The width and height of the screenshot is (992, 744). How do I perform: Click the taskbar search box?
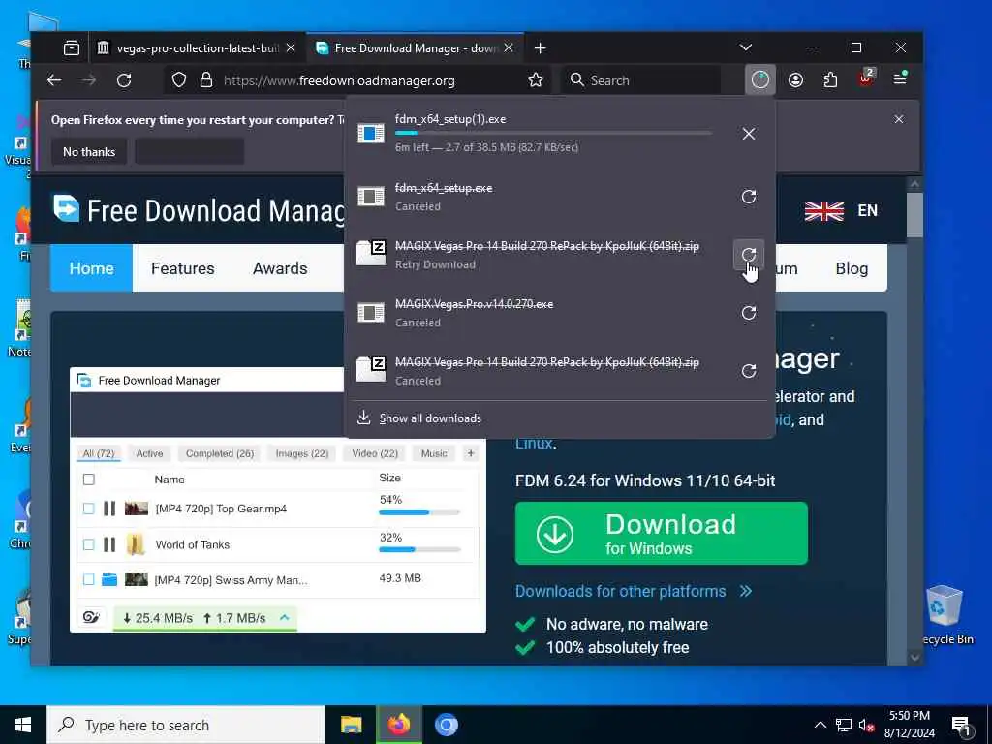(186, 725)
